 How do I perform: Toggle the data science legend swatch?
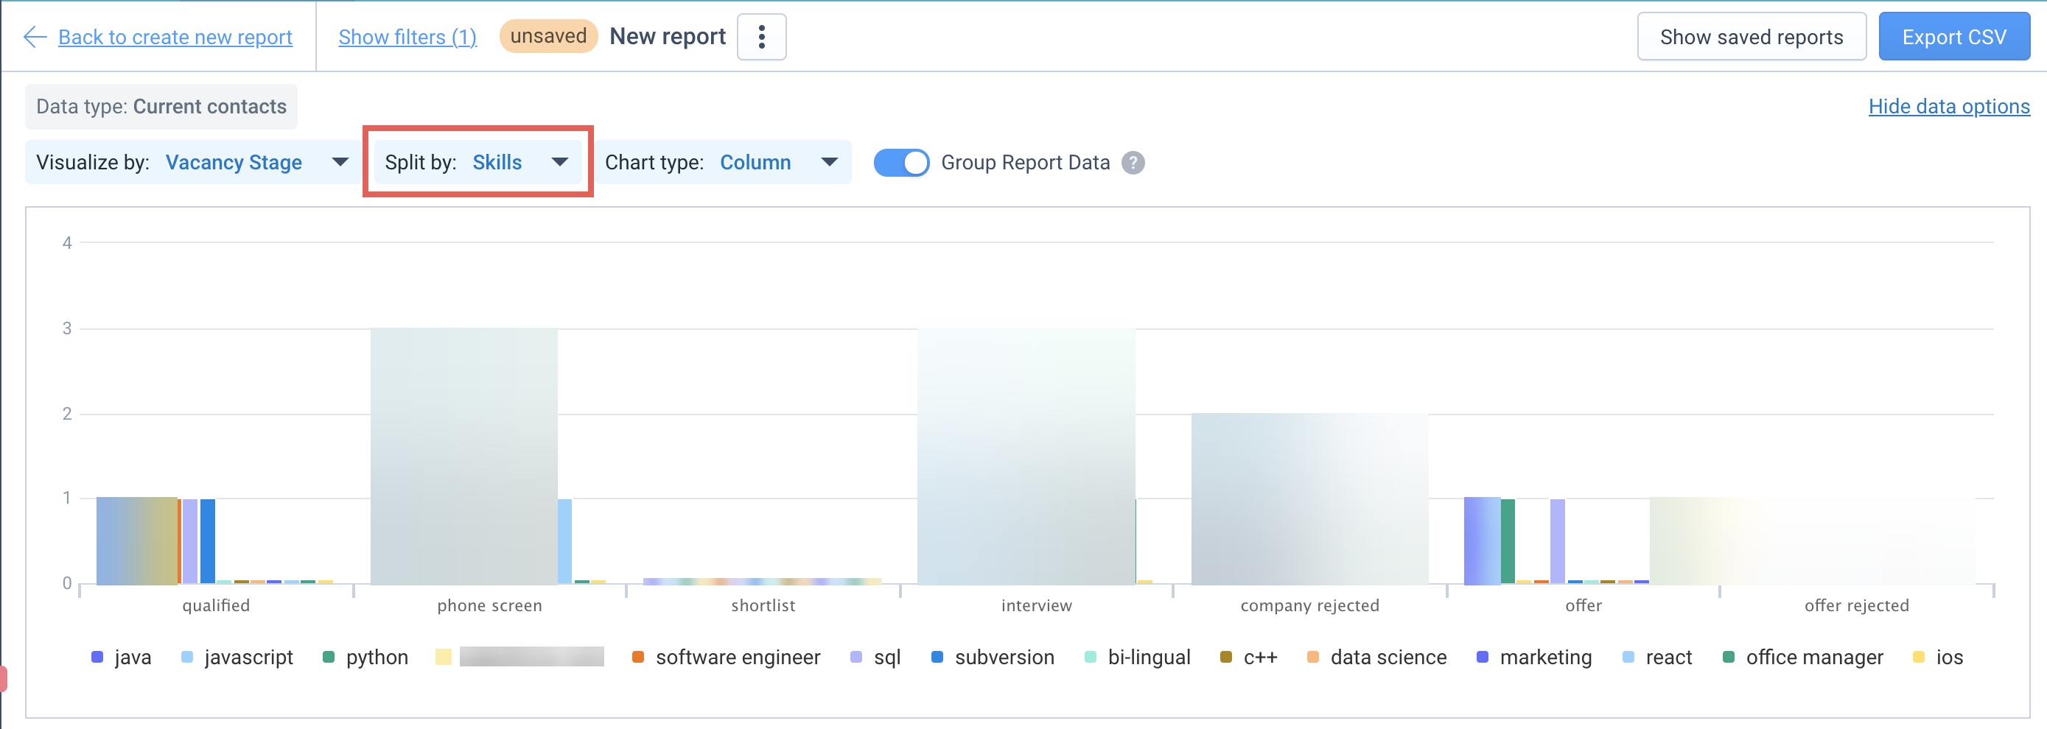pyautogui.click(x=1313, y=658)
